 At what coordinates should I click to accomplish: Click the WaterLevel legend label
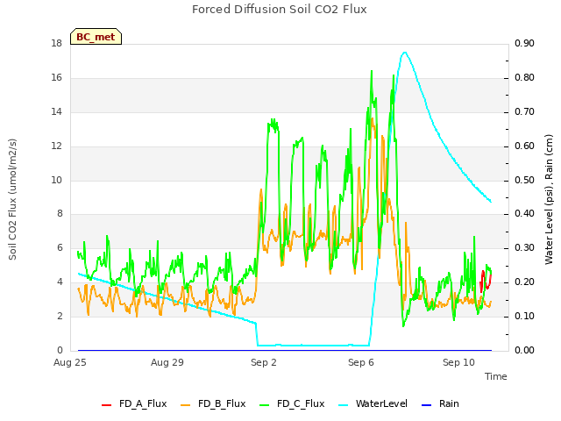coord(381,403)
